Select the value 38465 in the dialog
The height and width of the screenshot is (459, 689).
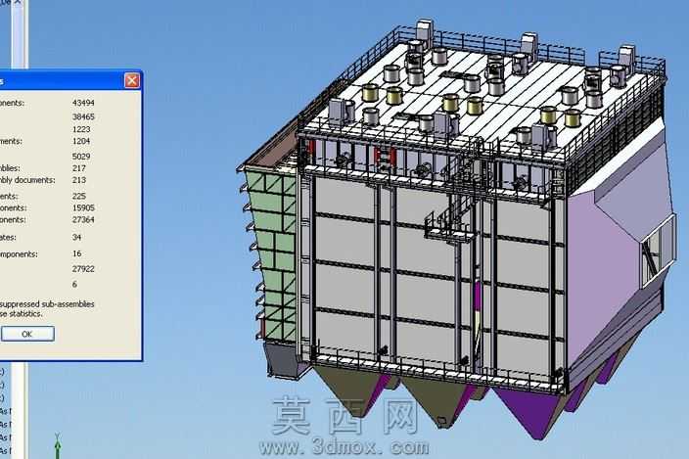coord(83,116)
